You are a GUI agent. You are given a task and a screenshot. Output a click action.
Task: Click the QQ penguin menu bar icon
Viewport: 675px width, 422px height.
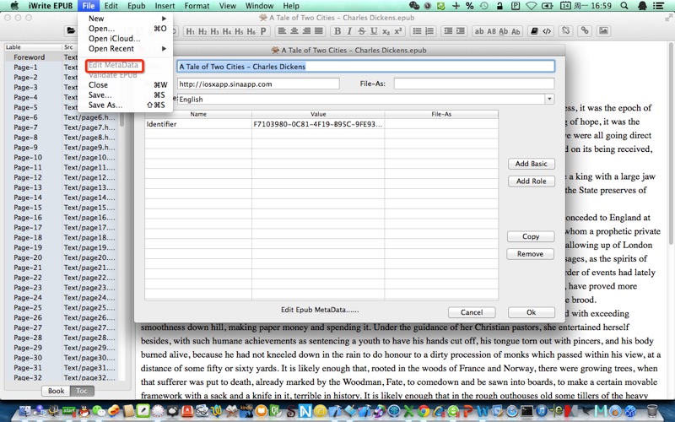click(x=642, y=6)
